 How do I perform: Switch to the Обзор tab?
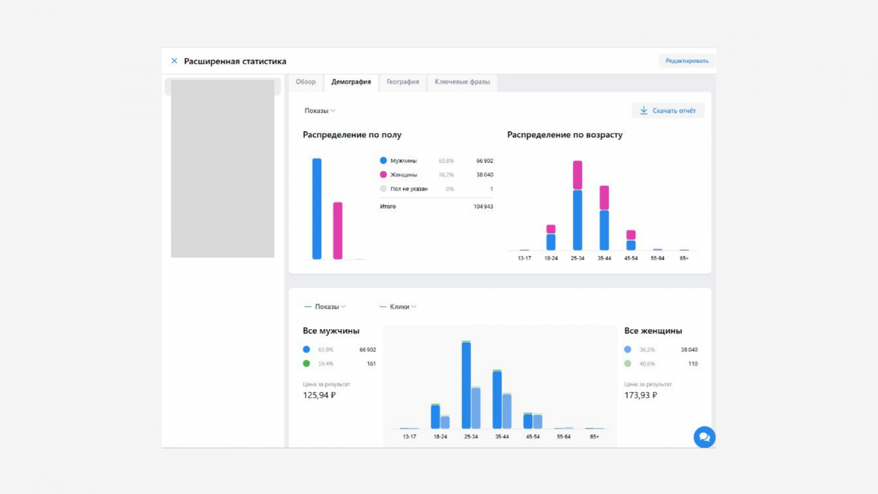(x=306, y=82)
